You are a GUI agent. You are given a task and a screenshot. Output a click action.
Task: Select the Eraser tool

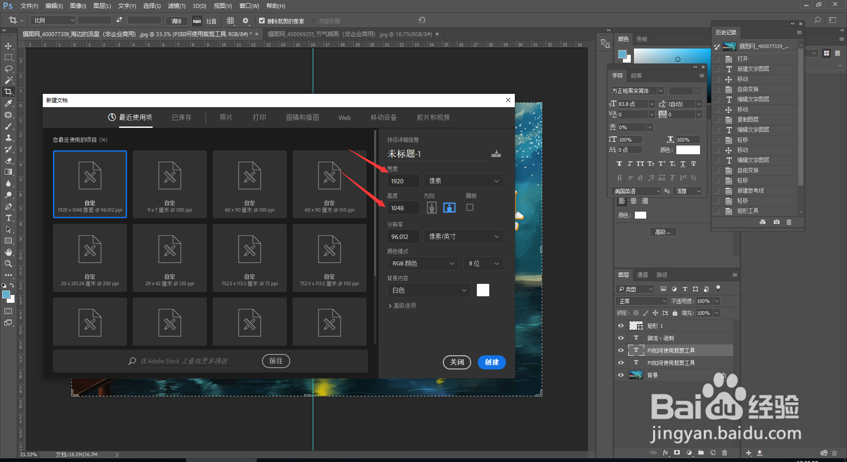pyautogui.click(x=8, y=160)
